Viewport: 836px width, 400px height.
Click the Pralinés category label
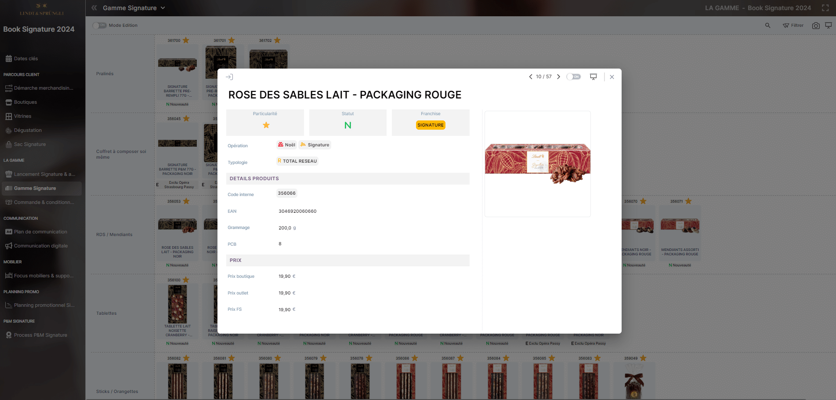(105, 74)
